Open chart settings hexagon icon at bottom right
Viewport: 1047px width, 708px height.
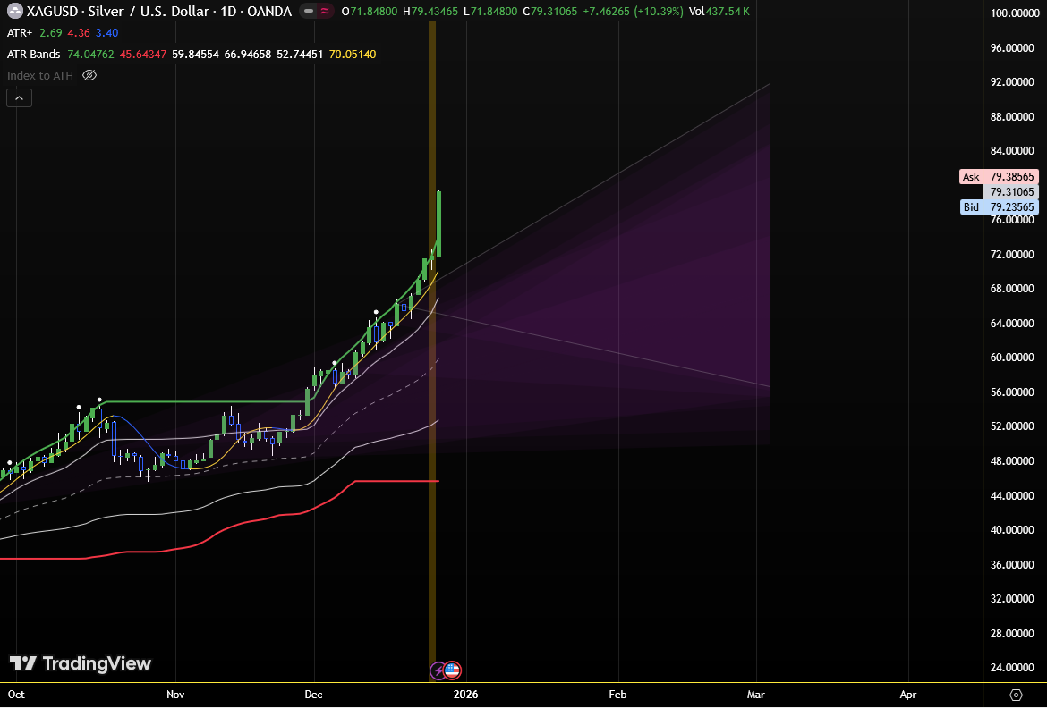click(x=1016, y=695)
